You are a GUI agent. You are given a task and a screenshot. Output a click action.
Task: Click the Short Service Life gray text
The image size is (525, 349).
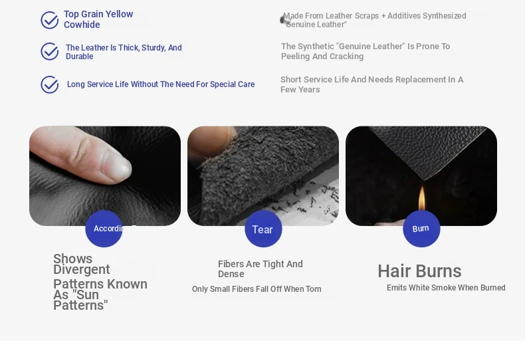coord(371,84)
